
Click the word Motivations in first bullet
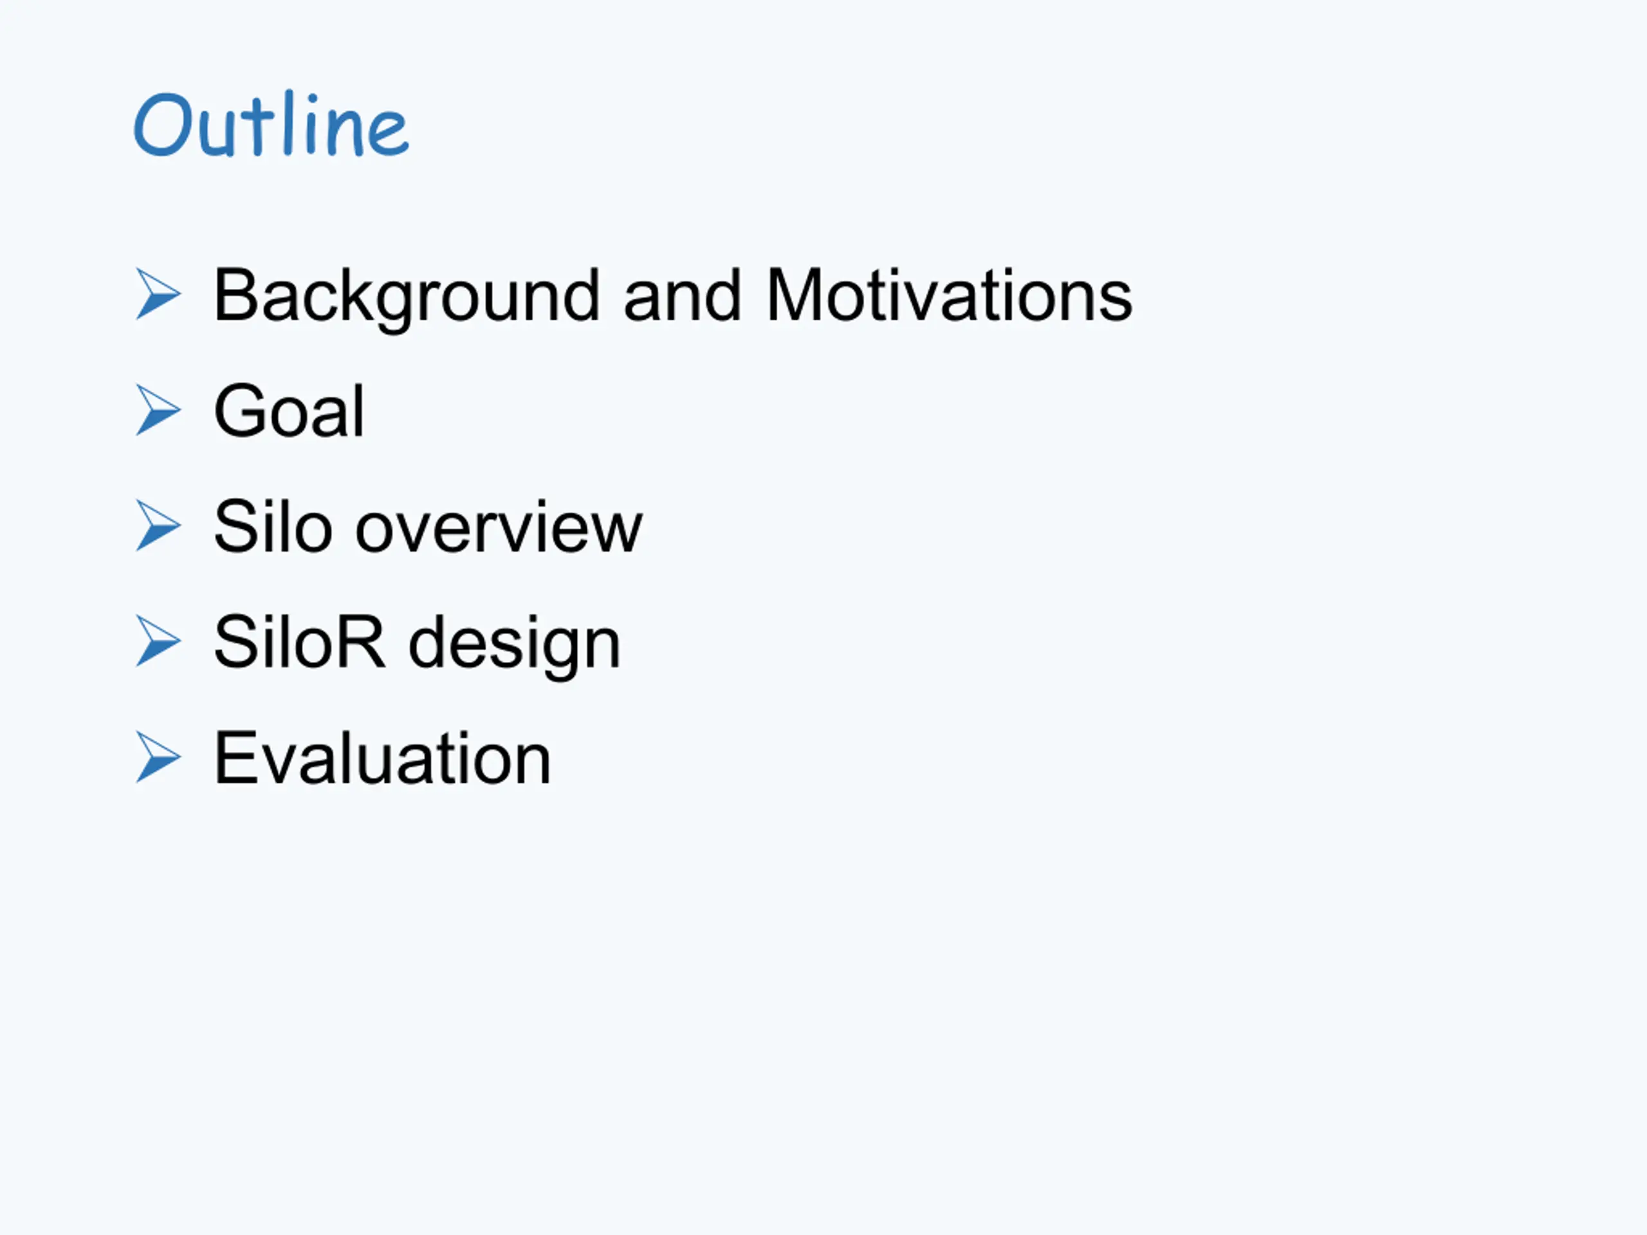point(950,295)
